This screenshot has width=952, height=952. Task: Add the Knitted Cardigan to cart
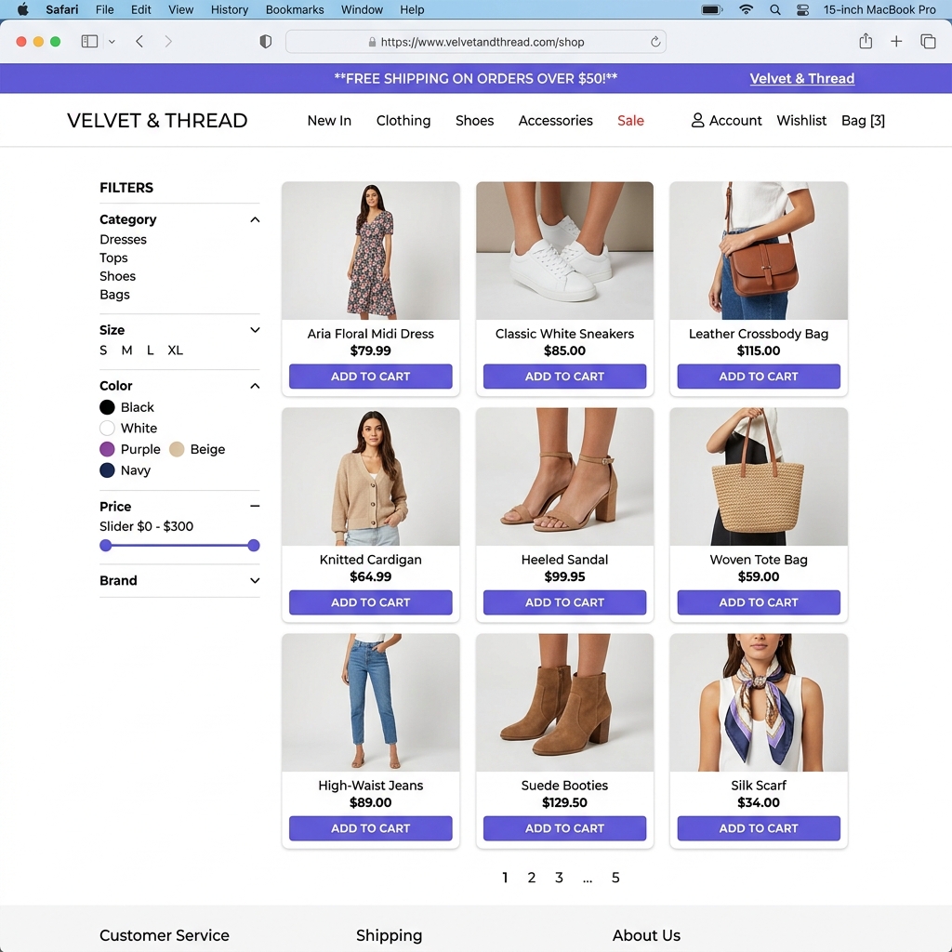(370, 602)
